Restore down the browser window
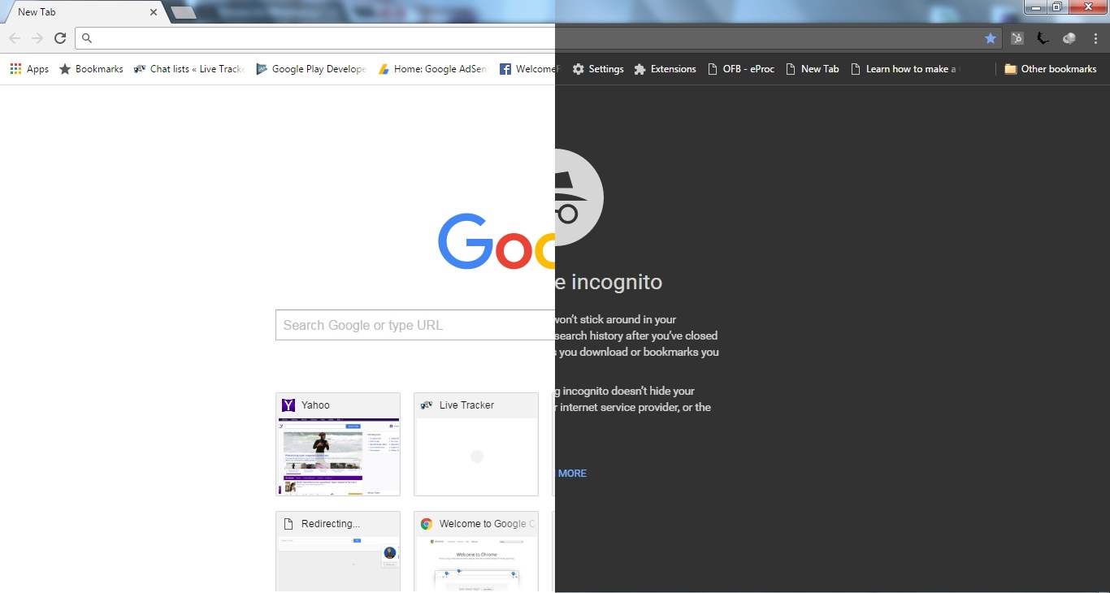This screenshot has height=593, width=1110. [x=1057, y=7]
